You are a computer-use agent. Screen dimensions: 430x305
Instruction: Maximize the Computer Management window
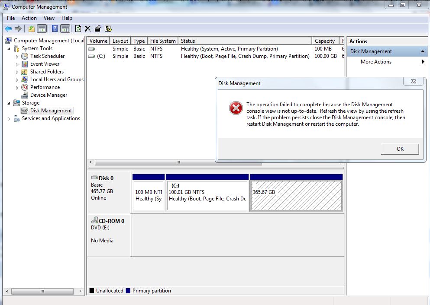[x=403, y=5]
